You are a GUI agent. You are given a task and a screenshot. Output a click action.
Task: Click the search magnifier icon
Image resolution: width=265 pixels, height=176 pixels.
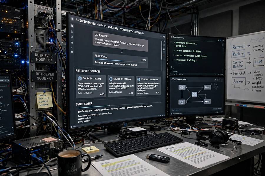click(164, 37)
